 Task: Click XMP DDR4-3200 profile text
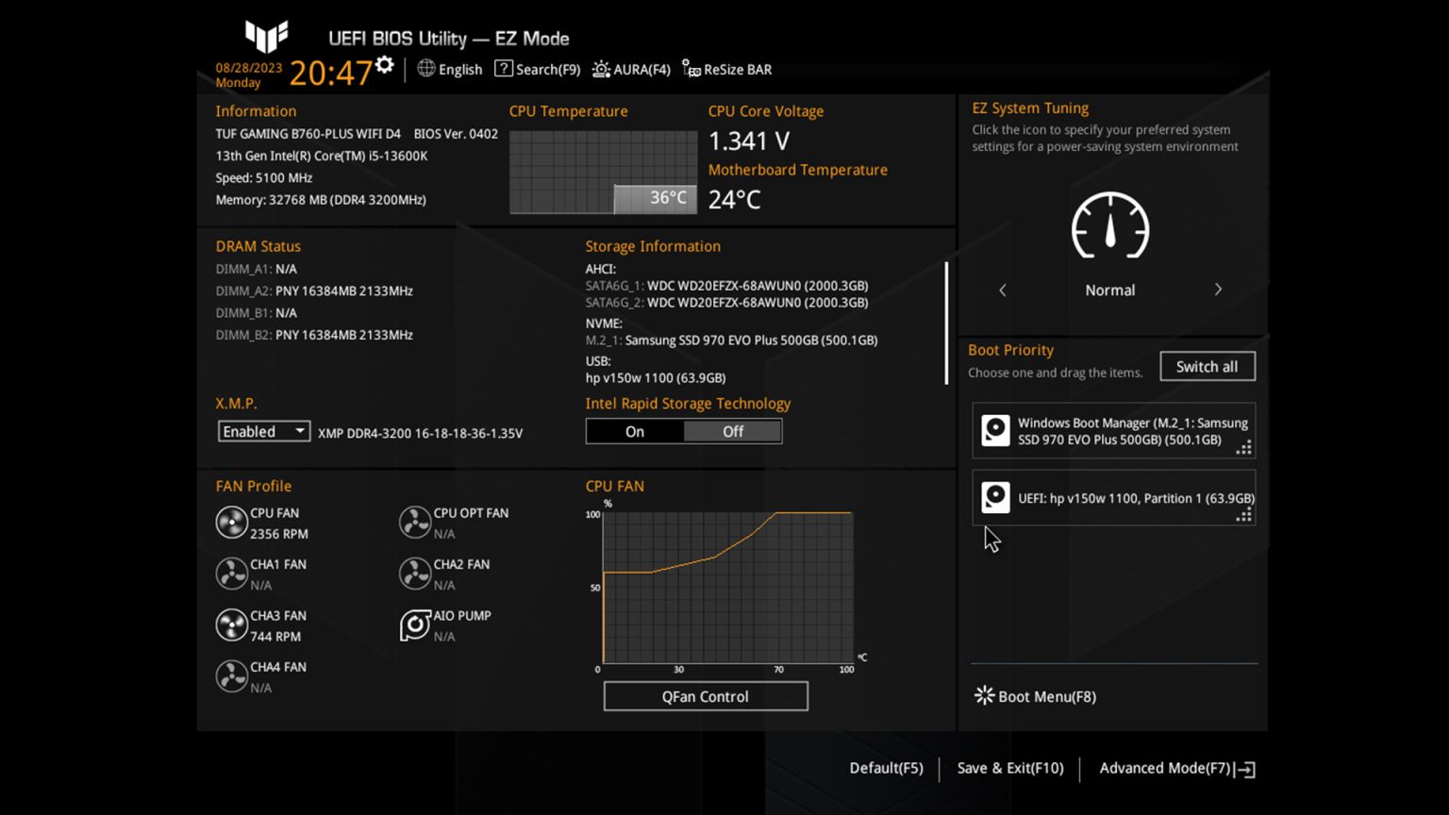click(x=420, y=433)
